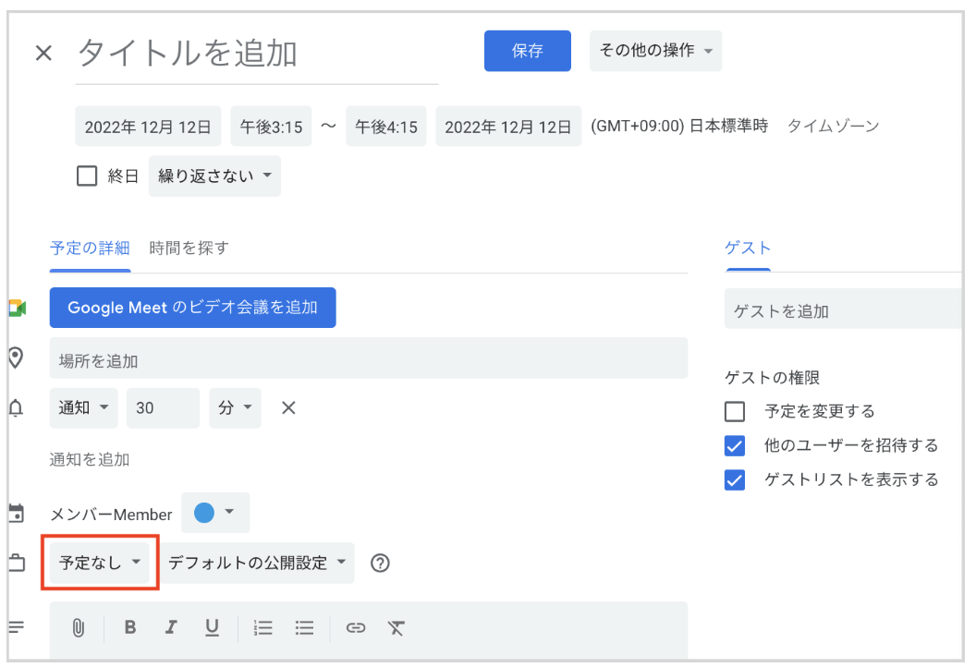Image resolution: width=976 pixels, height=667 pixels.
Task: Toggle italic formatting in description
Action: pyautogui.click(x=171, y=628)
